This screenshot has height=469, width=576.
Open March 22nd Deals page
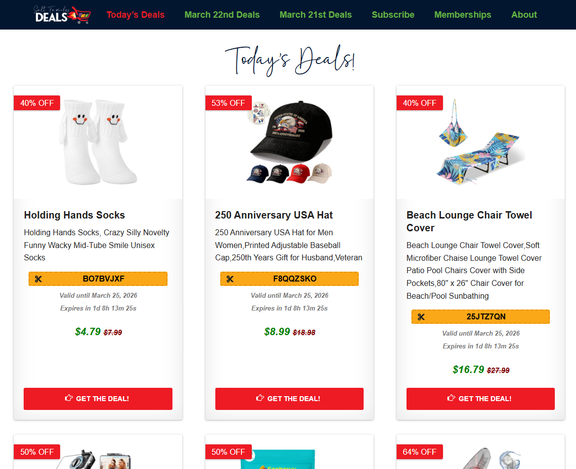222,15
